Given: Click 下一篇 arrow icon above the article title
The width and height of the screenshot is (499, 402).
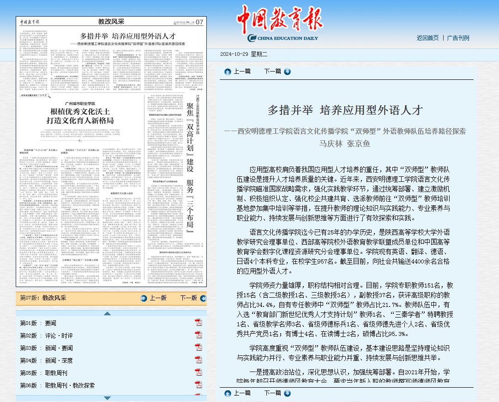Looking at the screenshot, I should coord(287,71).
